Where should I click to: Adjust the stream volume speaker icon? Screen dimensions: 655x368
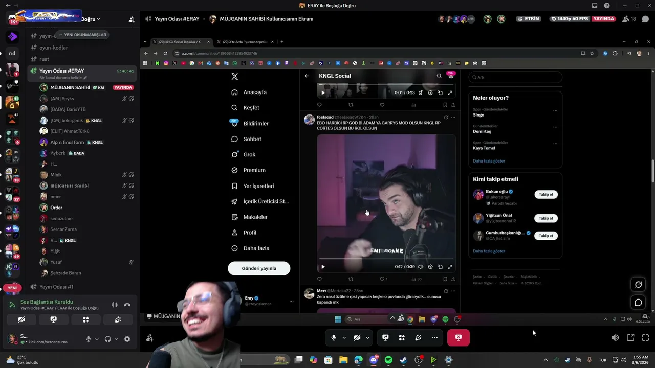click(x=615, y=337)
